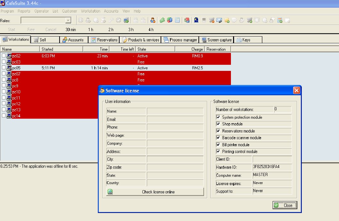The width and height of the screenshot is (339, 221).
Task: Open the Reports menu
Action: click(x=24, y=11)
